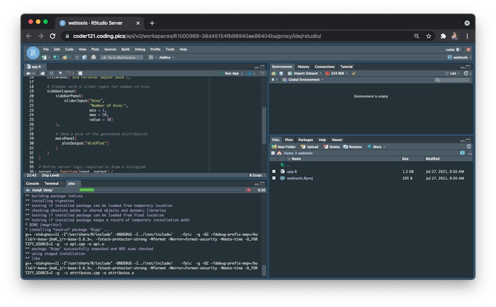Screen dimensions: 496x307
Task: Click the Find/Replace magnifier in editor toolbar
Action: tap(61, 74)
